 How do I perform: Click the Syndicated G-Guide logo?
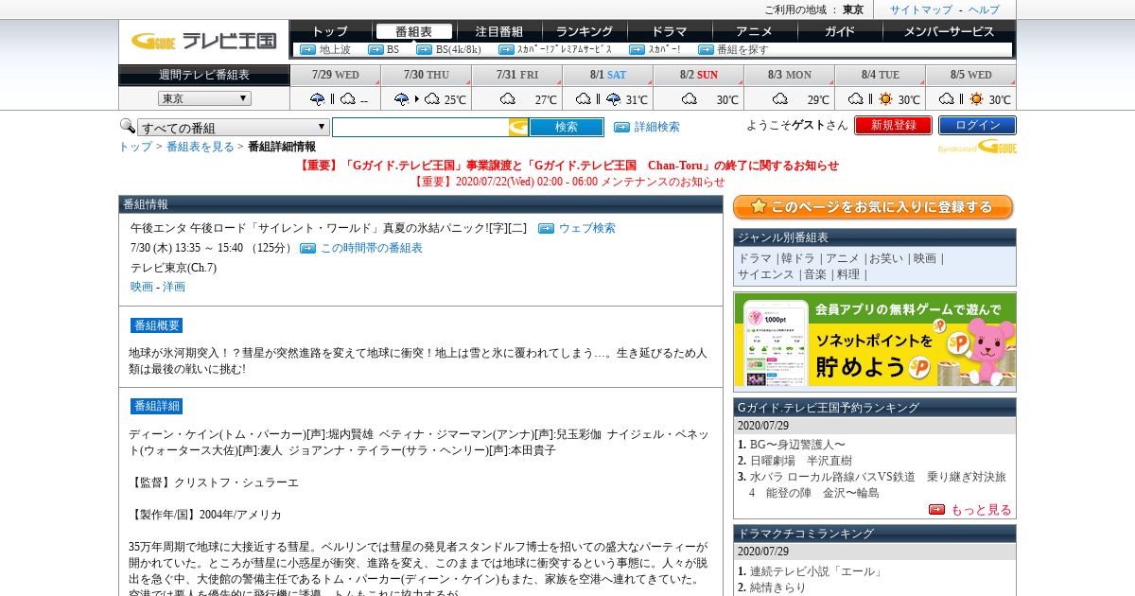(977, 147)
